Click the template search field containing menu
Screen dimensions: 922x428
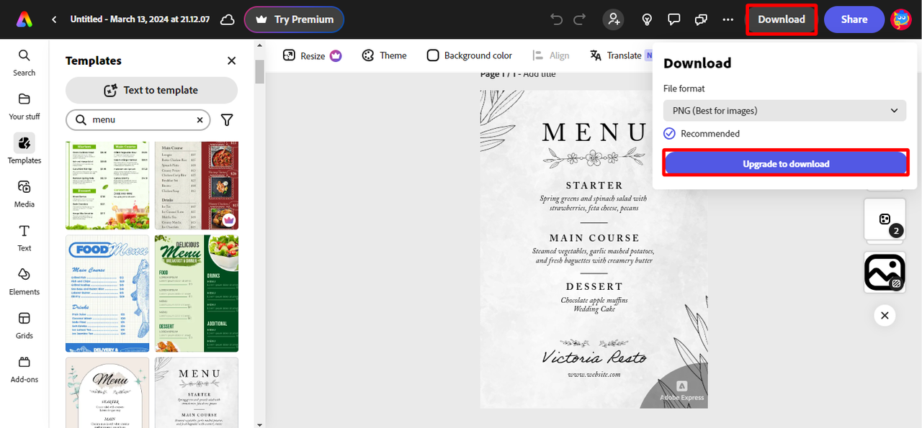(x=138, y=119)
